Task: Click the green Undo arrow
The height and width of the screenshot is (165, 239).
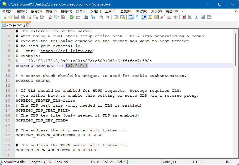Action: (72, 17)
